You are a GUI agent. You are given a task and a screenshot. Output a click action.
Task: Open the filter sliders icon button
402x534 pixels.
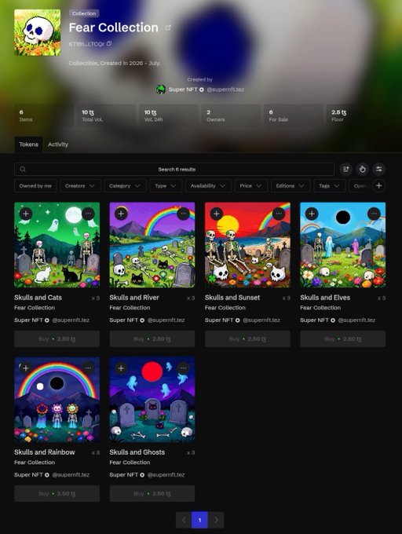coord(379,169)
